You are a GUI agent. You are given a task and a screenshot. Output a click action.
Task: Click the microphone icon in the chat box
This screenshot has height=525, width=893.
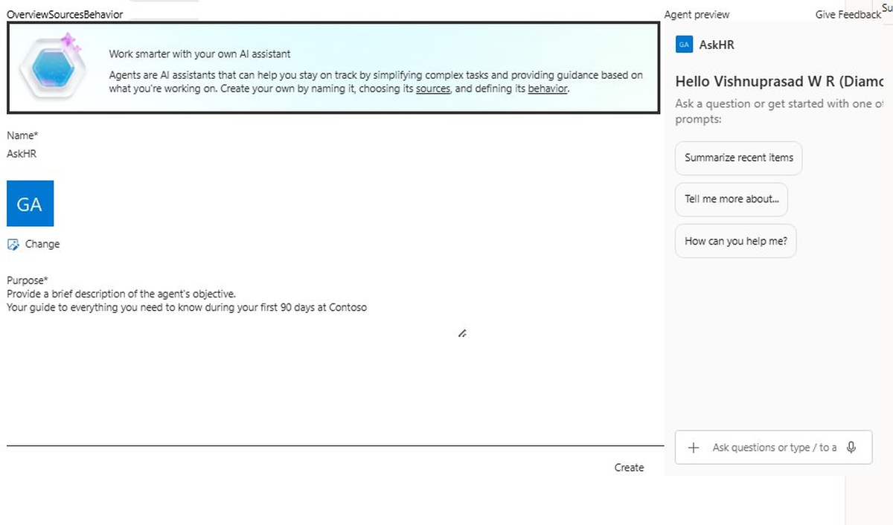852,447
